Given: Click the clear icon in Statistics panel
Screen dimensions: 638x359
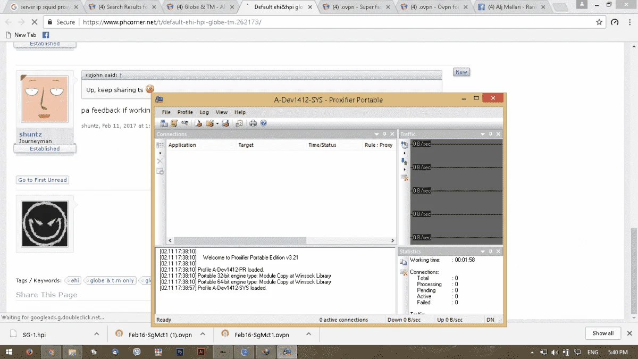Looking at the screenshot, I should pyautogui.click(x=404, y=273).
